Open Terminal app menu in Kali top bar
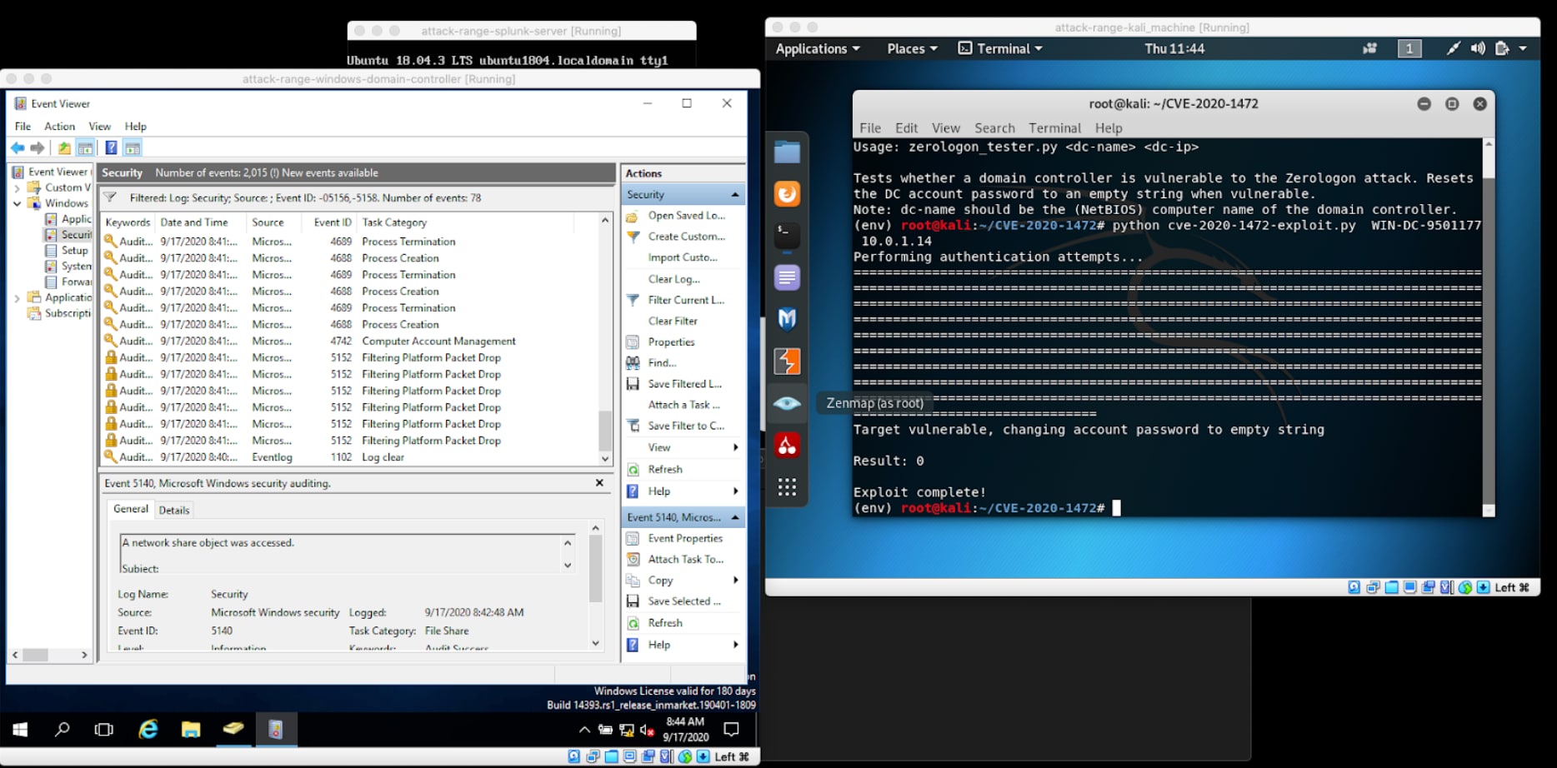This screenshot has height=768, width=1557. (x=1000, y=48)
